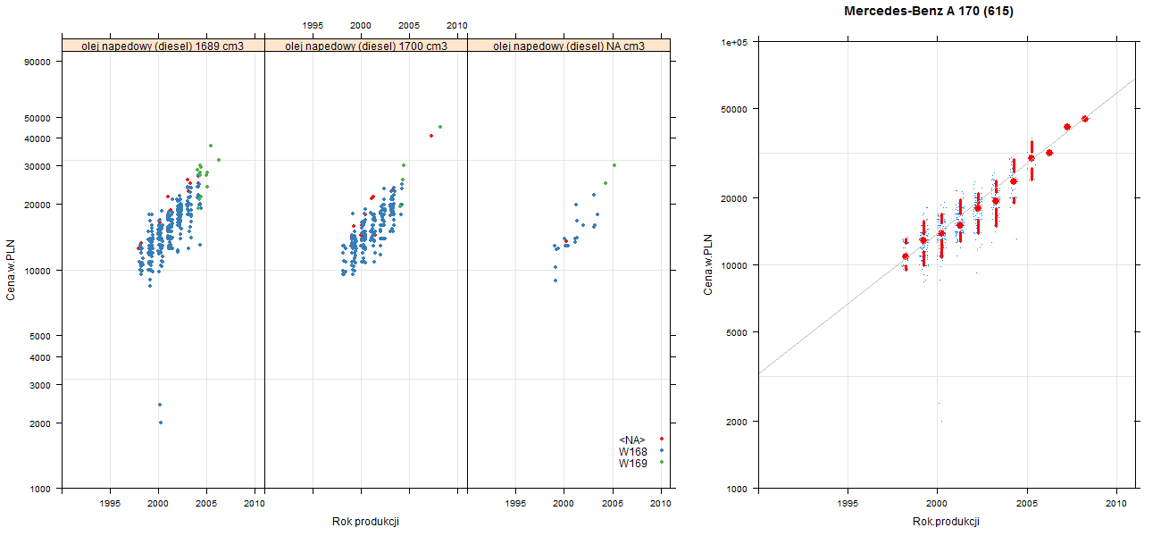Select the "olej napedowy (diesel) 1689 cm3" panel header
The height and width of the screenshot is (536, 1161).
(x=163, y=46)
